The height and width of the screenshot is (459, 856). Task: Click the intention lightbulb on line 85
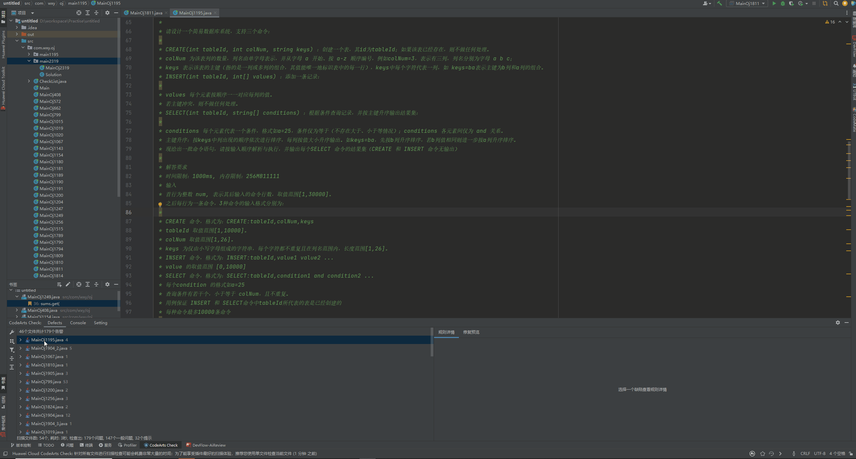point(160,204)
